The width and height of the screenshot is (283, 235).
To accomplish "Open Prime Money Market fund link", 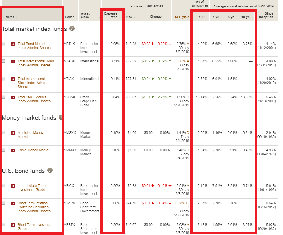I will click(33, 150).
